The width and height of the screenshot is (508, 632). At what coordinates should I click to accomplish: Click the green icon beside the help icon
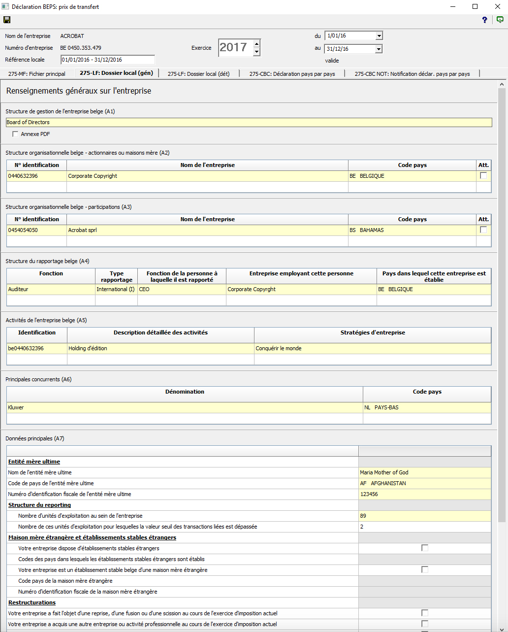500,20
